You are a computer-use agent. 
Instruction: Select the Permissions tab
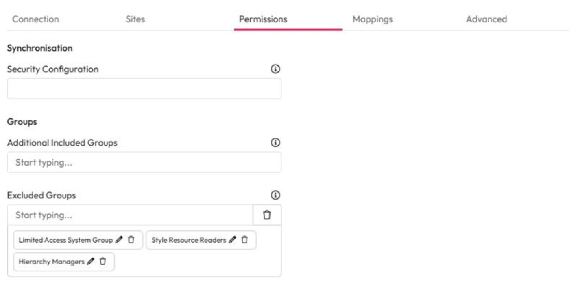click(263, 19)
